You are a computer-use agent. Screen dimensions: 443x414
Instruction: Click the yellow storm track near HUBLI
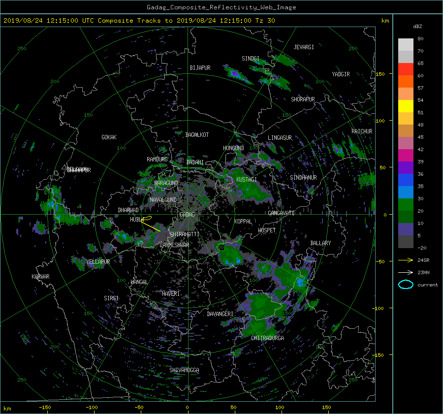click(150, 224)
